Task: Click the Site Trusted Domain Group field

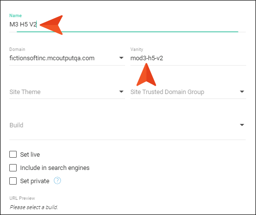Action: pyautogui.click(x=188, y=92)
